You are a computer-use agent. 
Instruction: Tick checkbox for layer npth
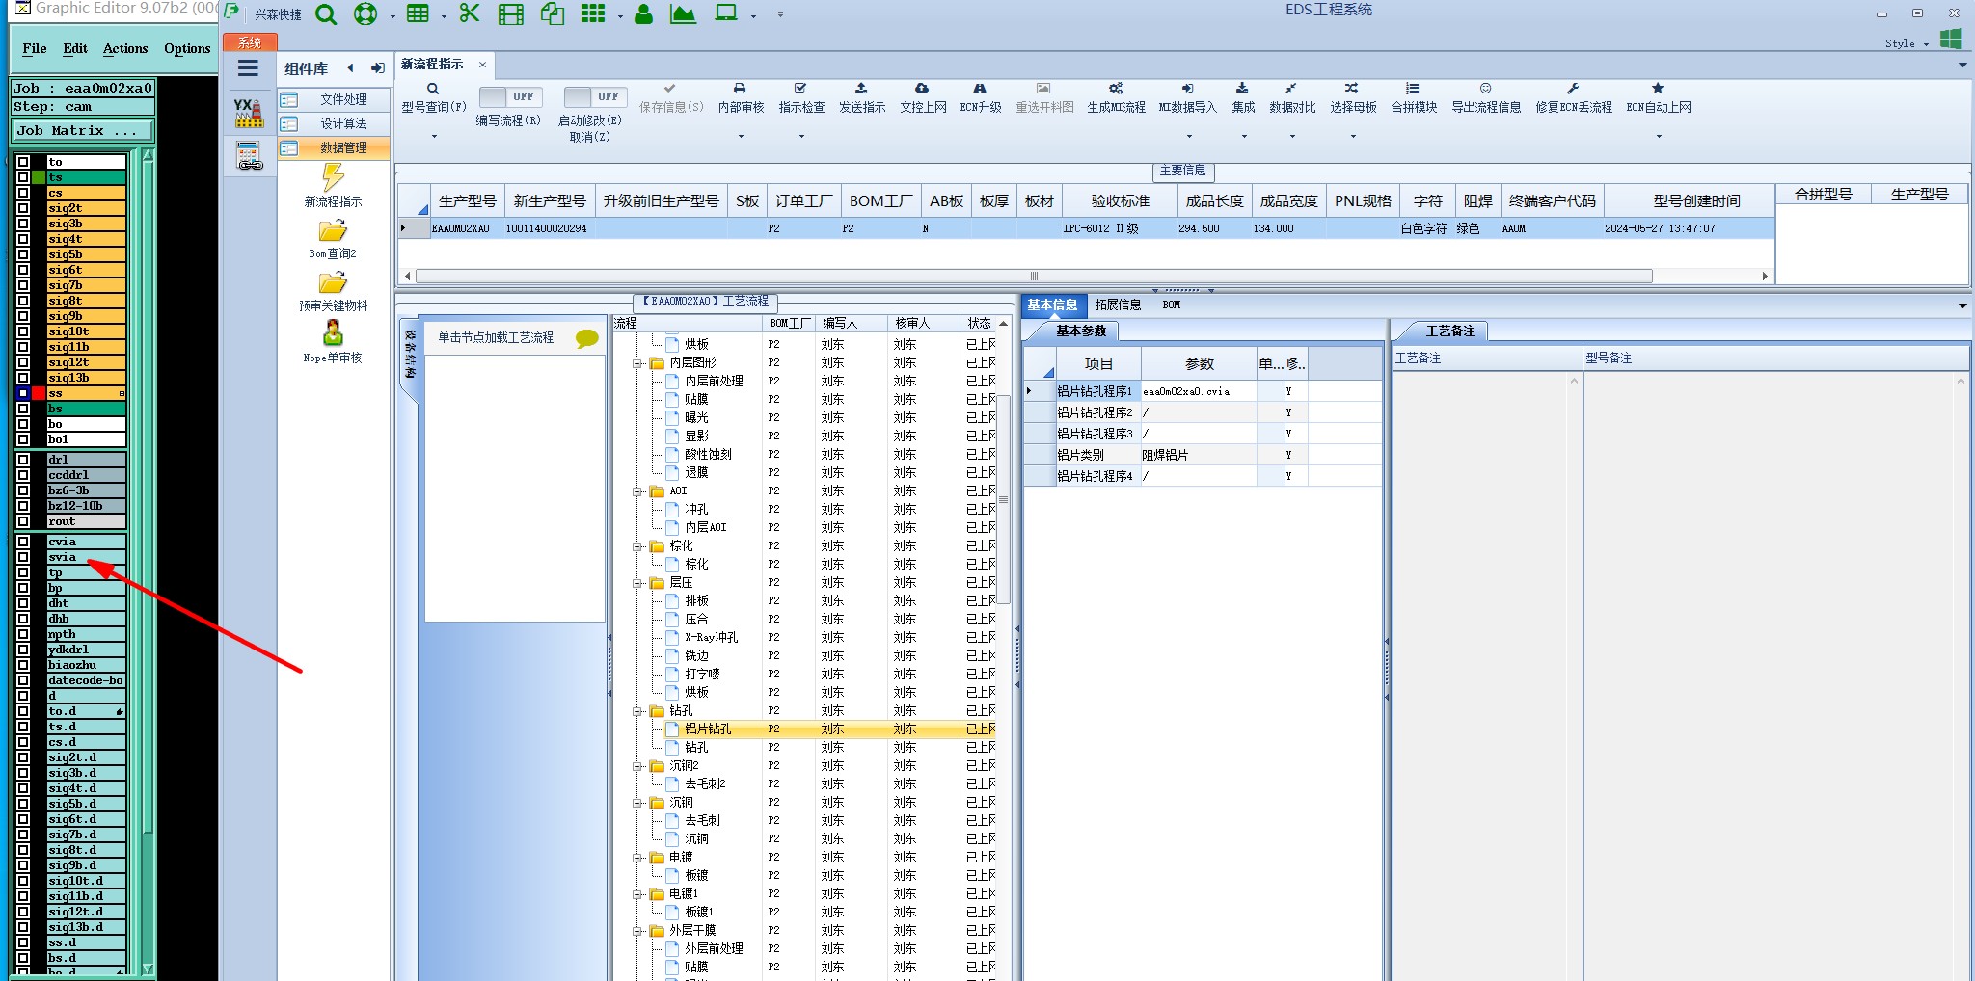pyautogui.click(x=23, y=634)
